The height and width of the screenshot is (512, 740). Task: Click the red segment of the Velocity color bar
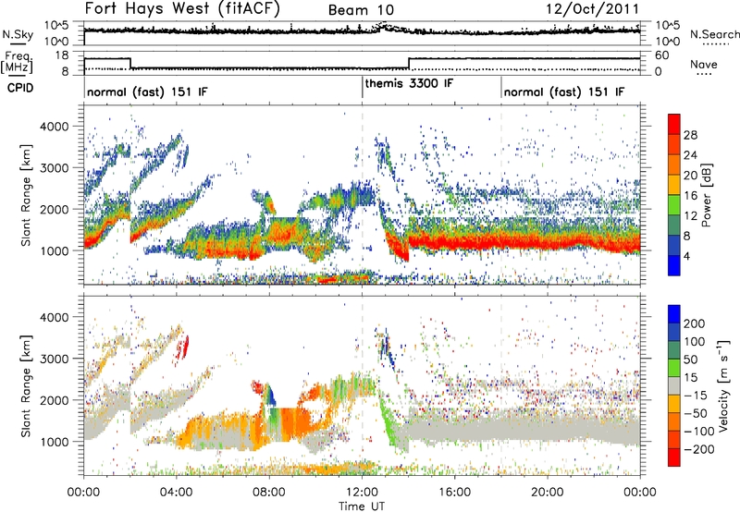[x=674, y=457]
